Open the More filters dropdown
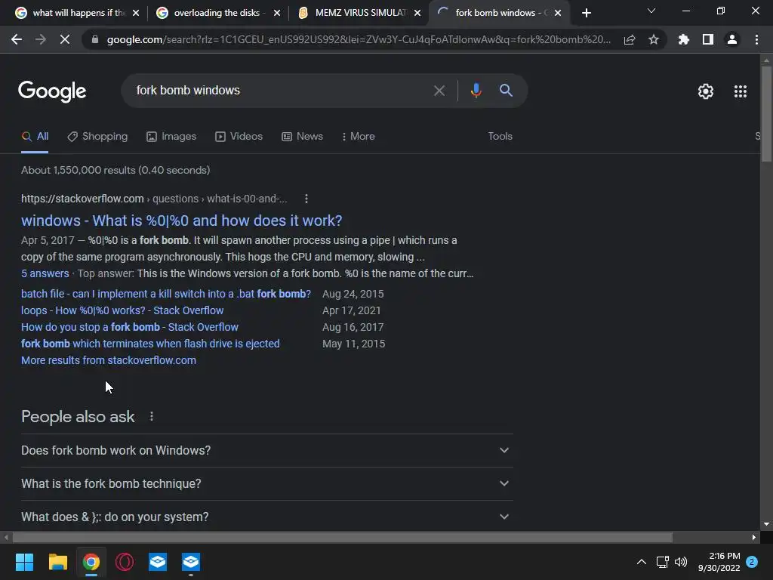The width and height of the screenshot is (773, 580). (x=358, y=137)
